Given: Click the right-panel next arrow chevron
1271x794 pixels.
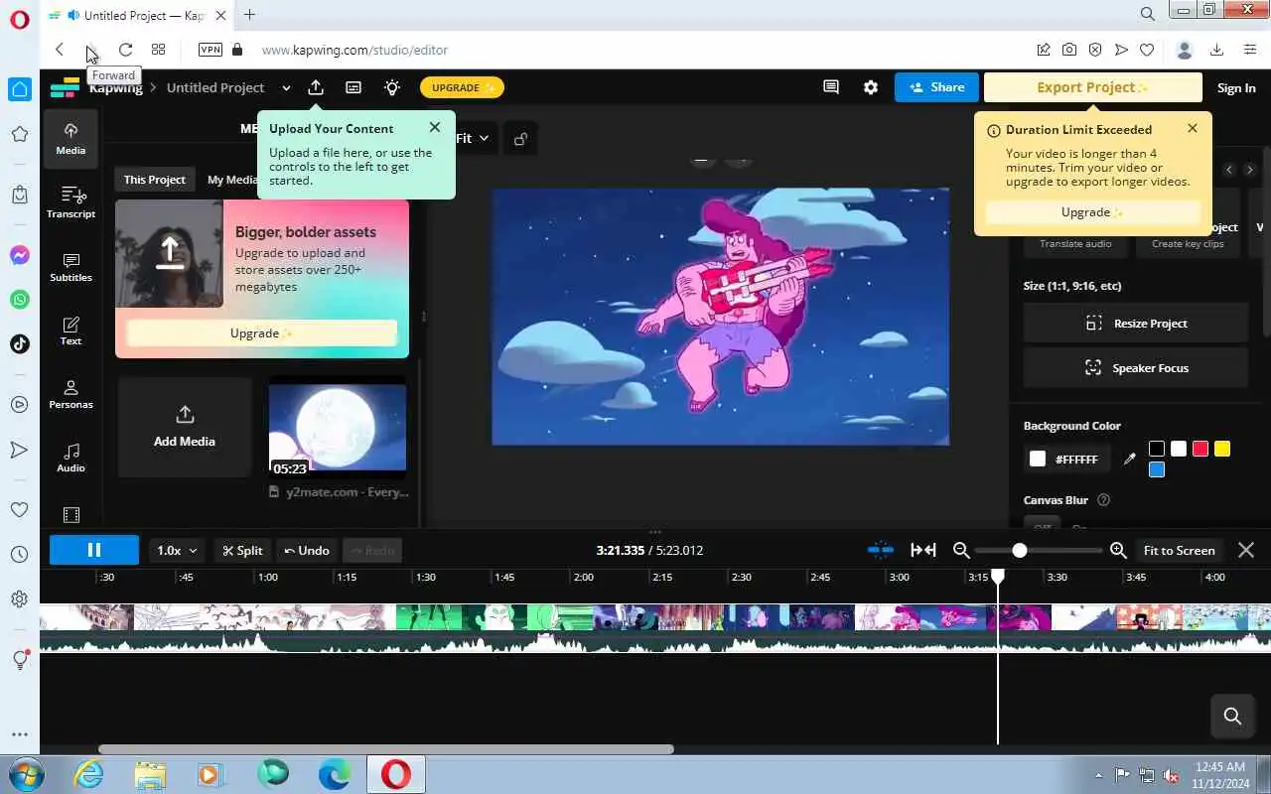Looking at the screenshot, I should tap(1250, 170).
